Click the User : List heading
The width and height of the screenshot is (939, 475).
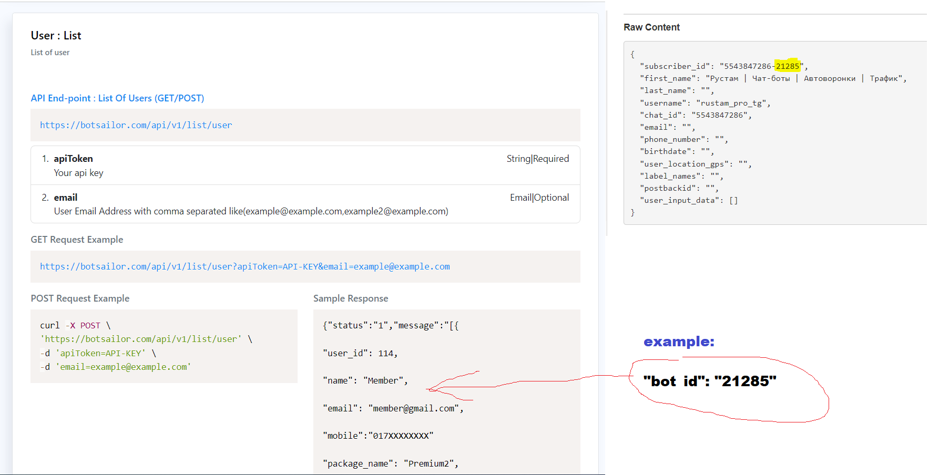click(x=56, y=36)
